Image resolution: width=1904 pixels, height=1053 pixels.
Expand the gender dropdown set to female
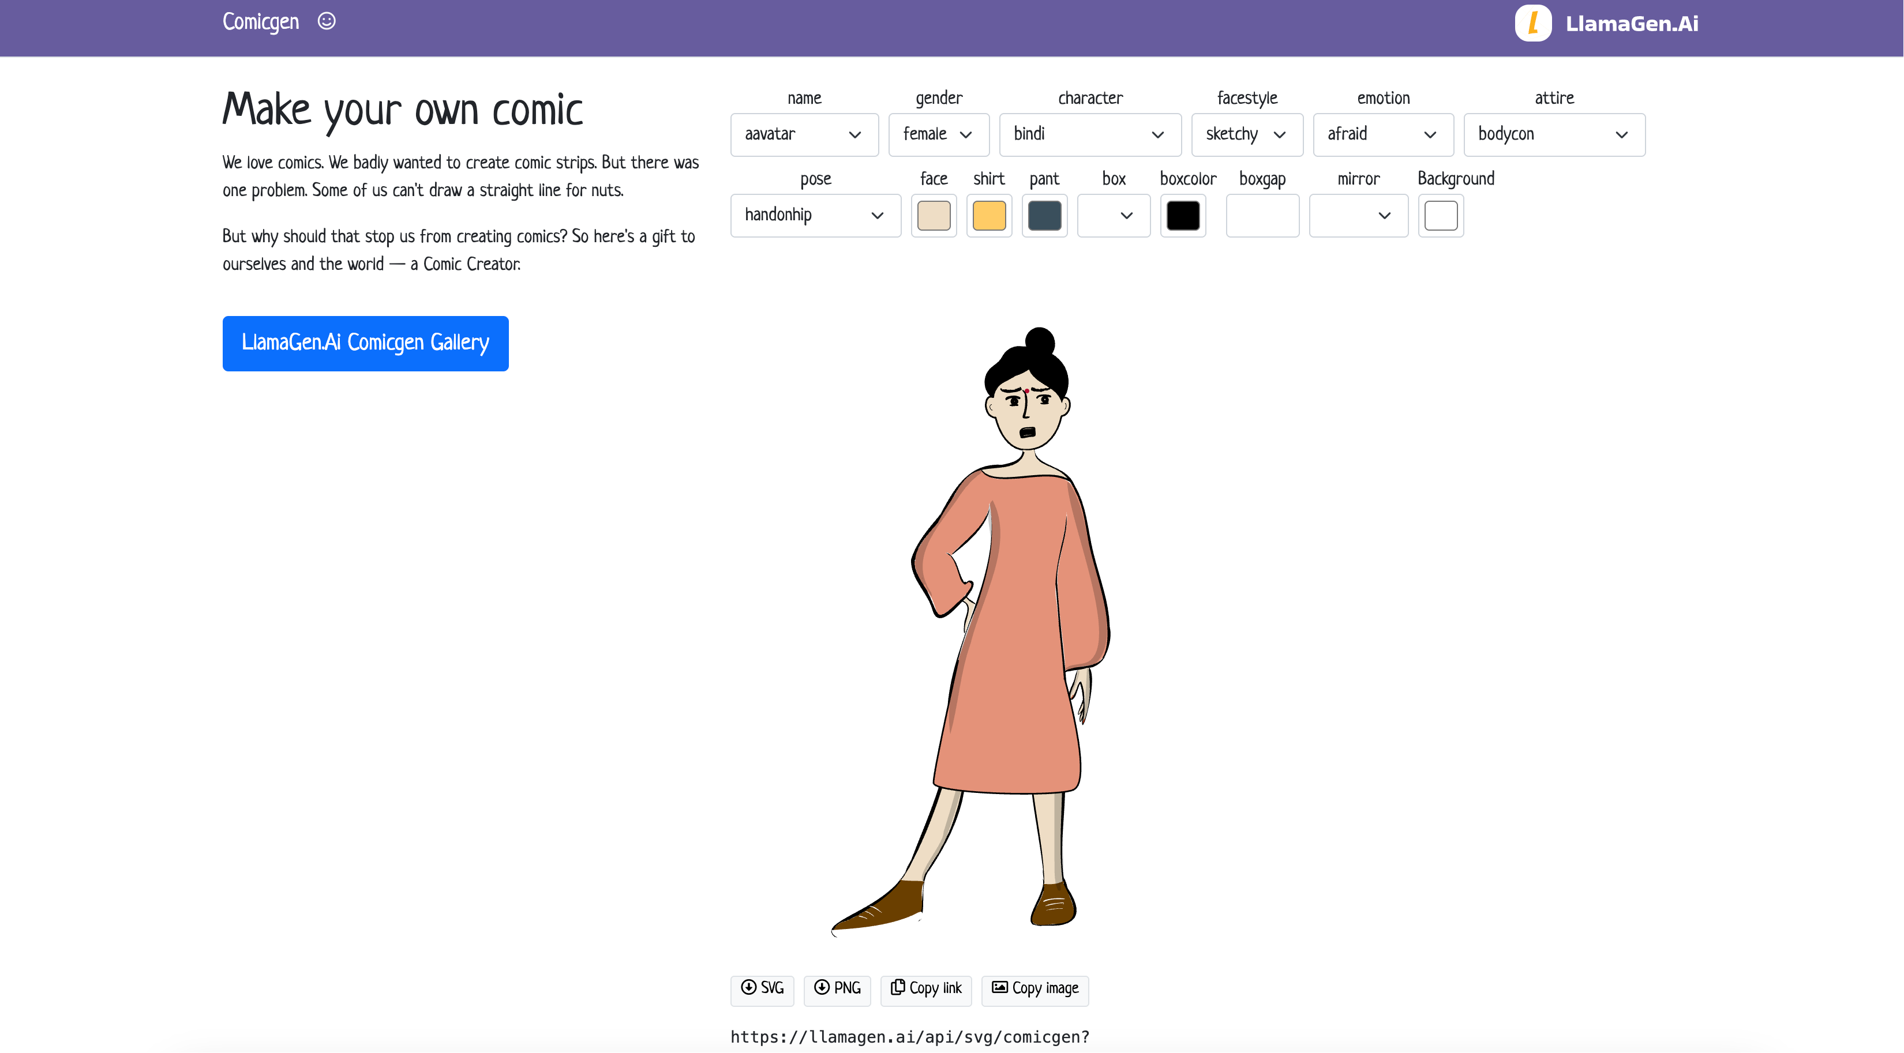coord(938,134)
